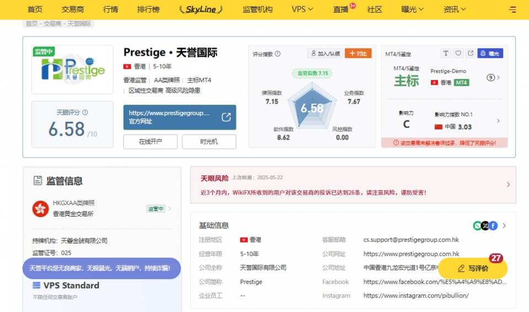This screenshot has width=529, height=312.
Task: Expand the HKGX AA类牌照 监管中 chevron
Action: point(170,209)
